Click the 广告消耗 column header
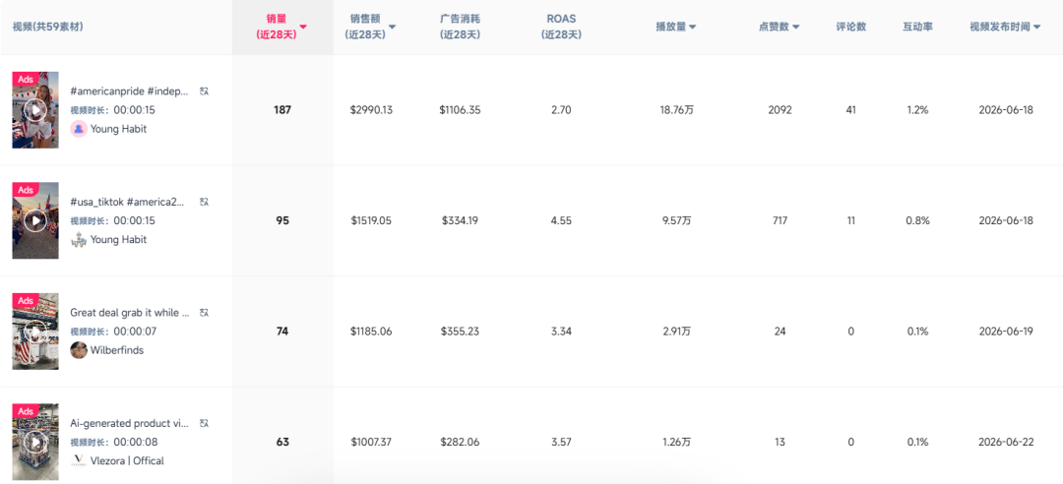Image resolution: width=1063 pixels, height=484 pixels. (460, 28)
